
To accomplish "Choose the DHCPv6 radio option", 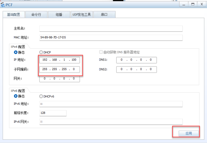I will point(41,96).
